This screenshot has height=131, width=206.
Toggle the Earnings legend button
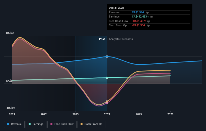(x=36, y=124)
